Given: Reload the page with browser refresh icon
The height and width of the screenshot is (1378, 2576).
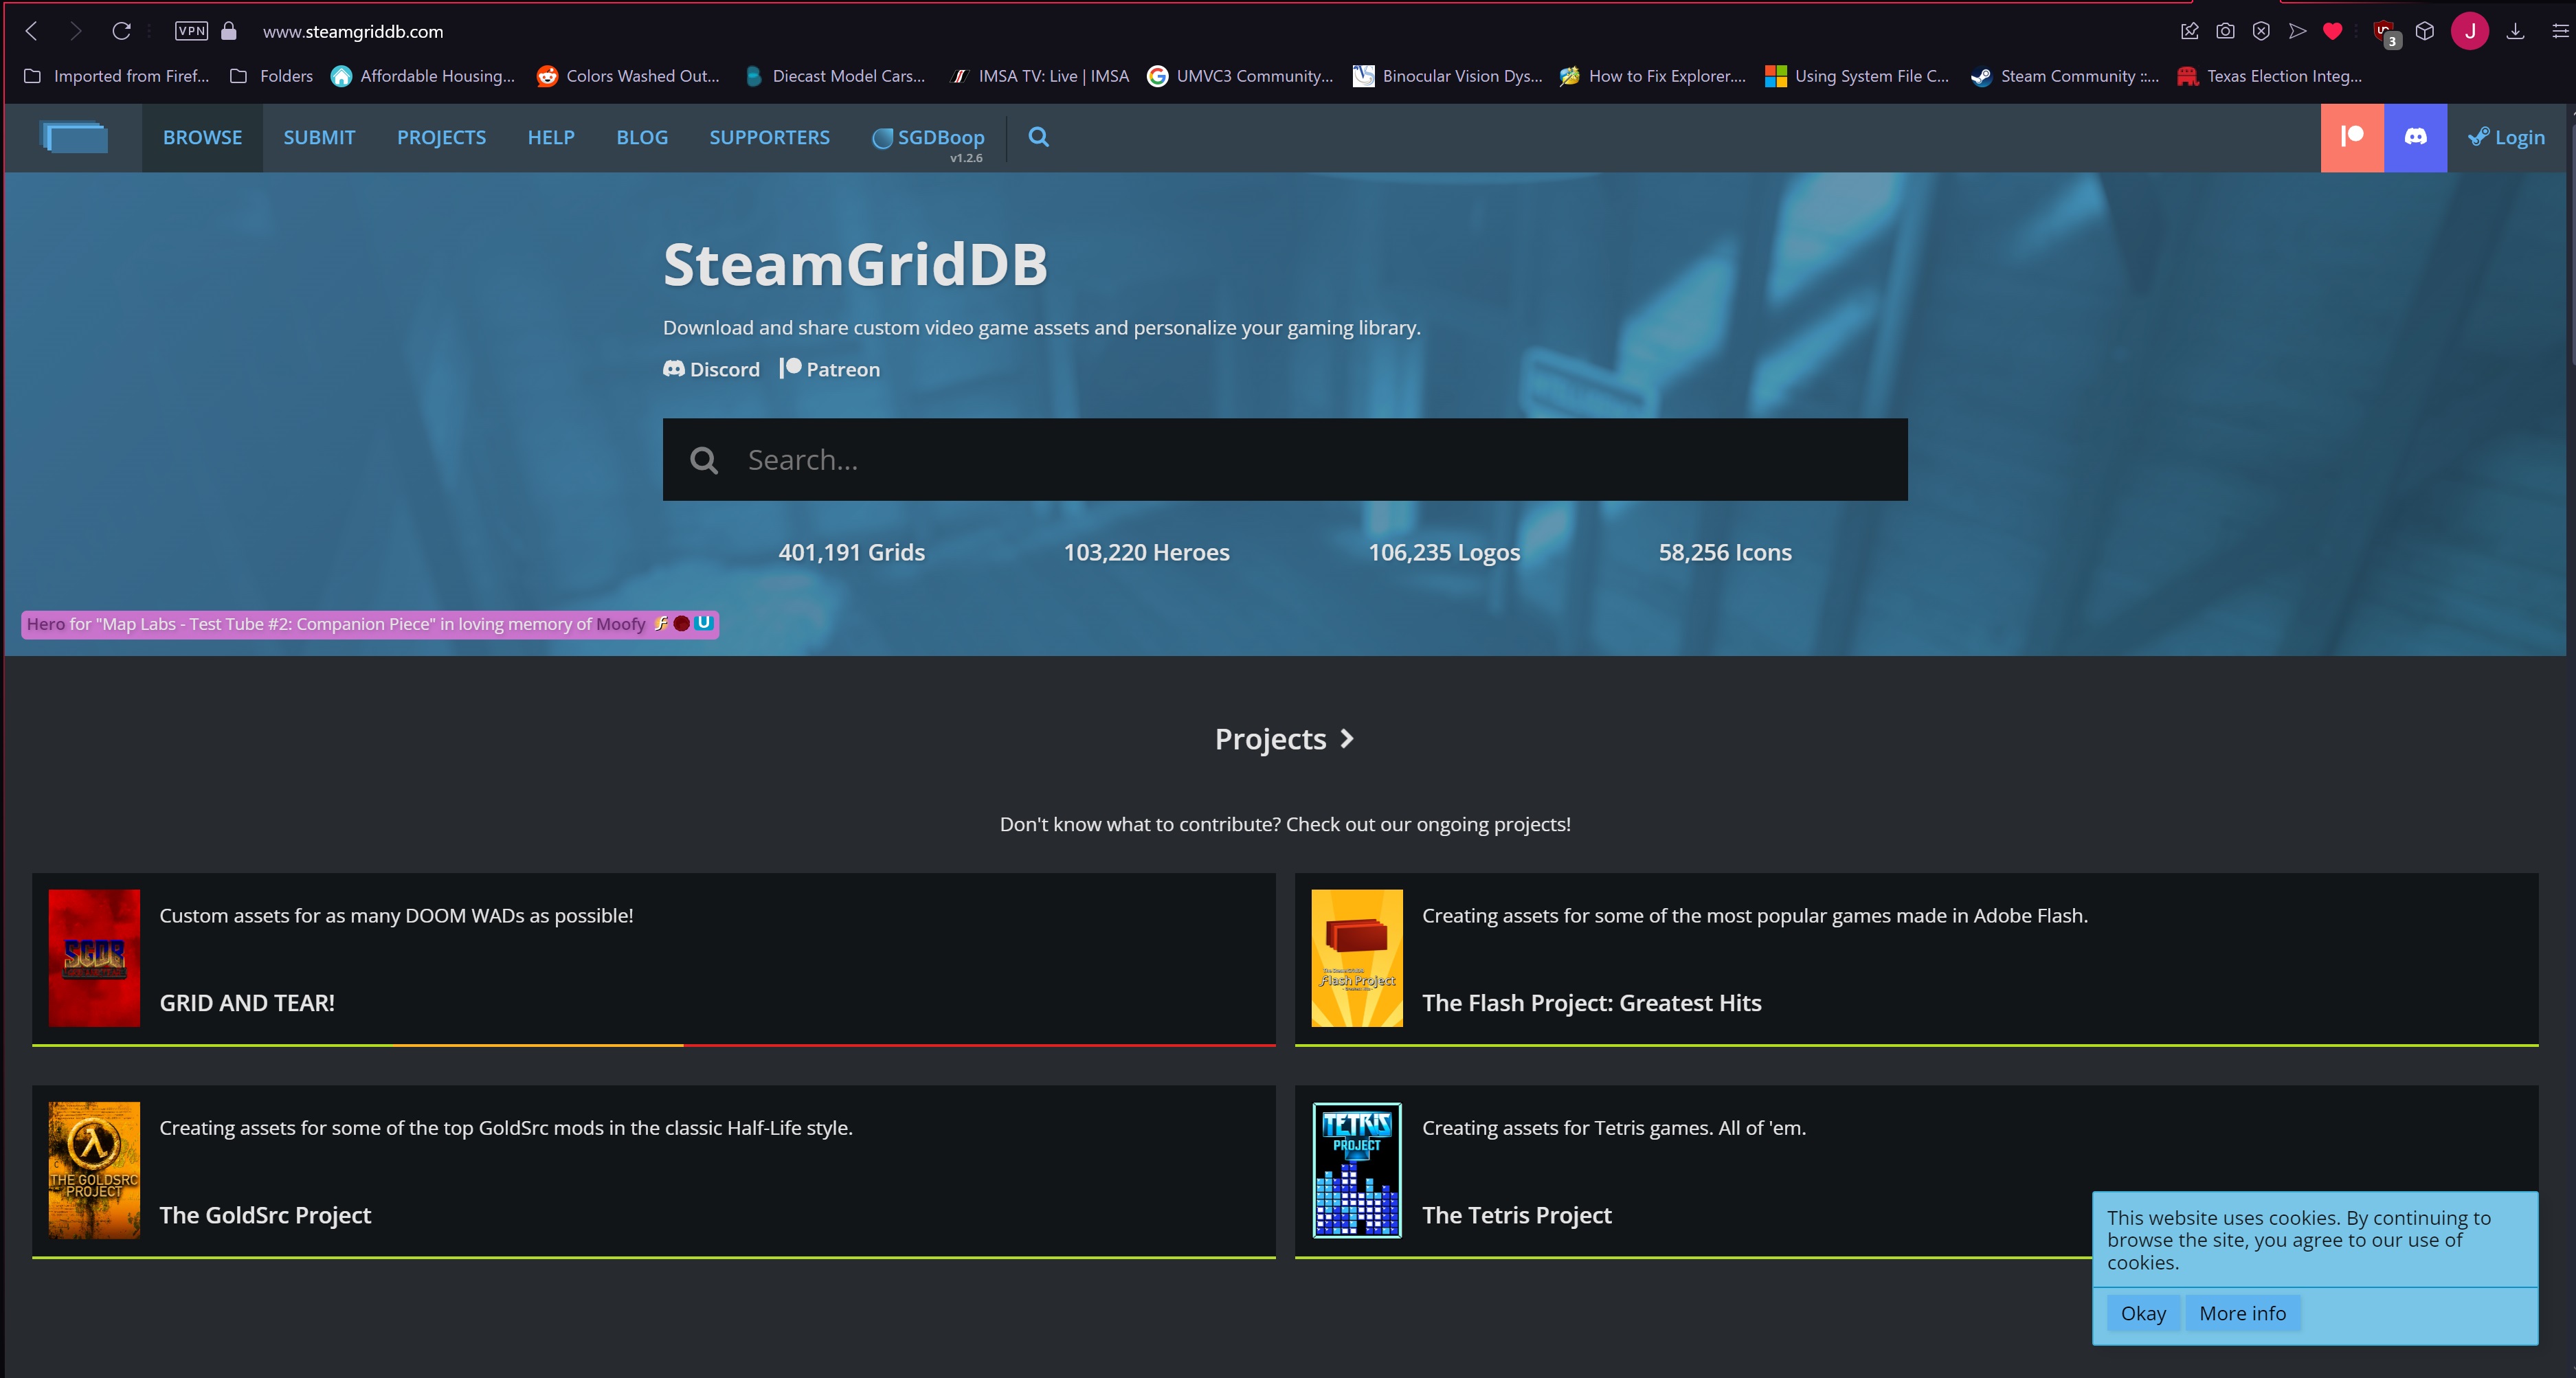Looking at the screenshot, I should point(121,31).
